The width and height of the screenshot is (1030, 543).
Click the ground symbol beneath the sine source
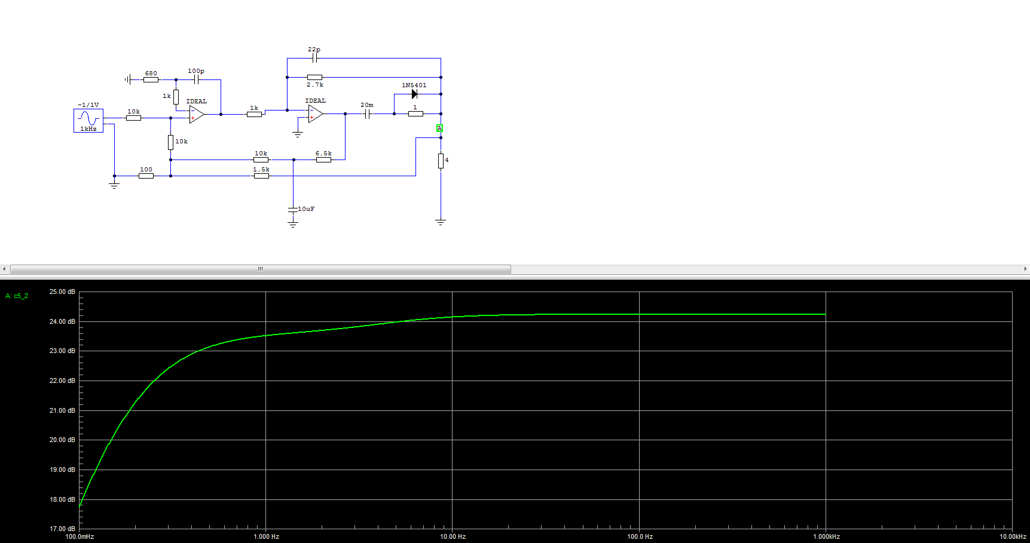click(114, 186)
